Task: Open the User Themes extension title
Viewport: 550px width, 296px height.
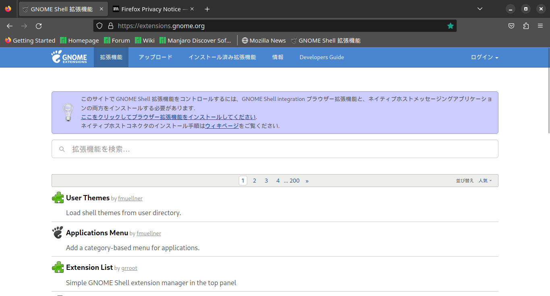Action: (88, 197)
